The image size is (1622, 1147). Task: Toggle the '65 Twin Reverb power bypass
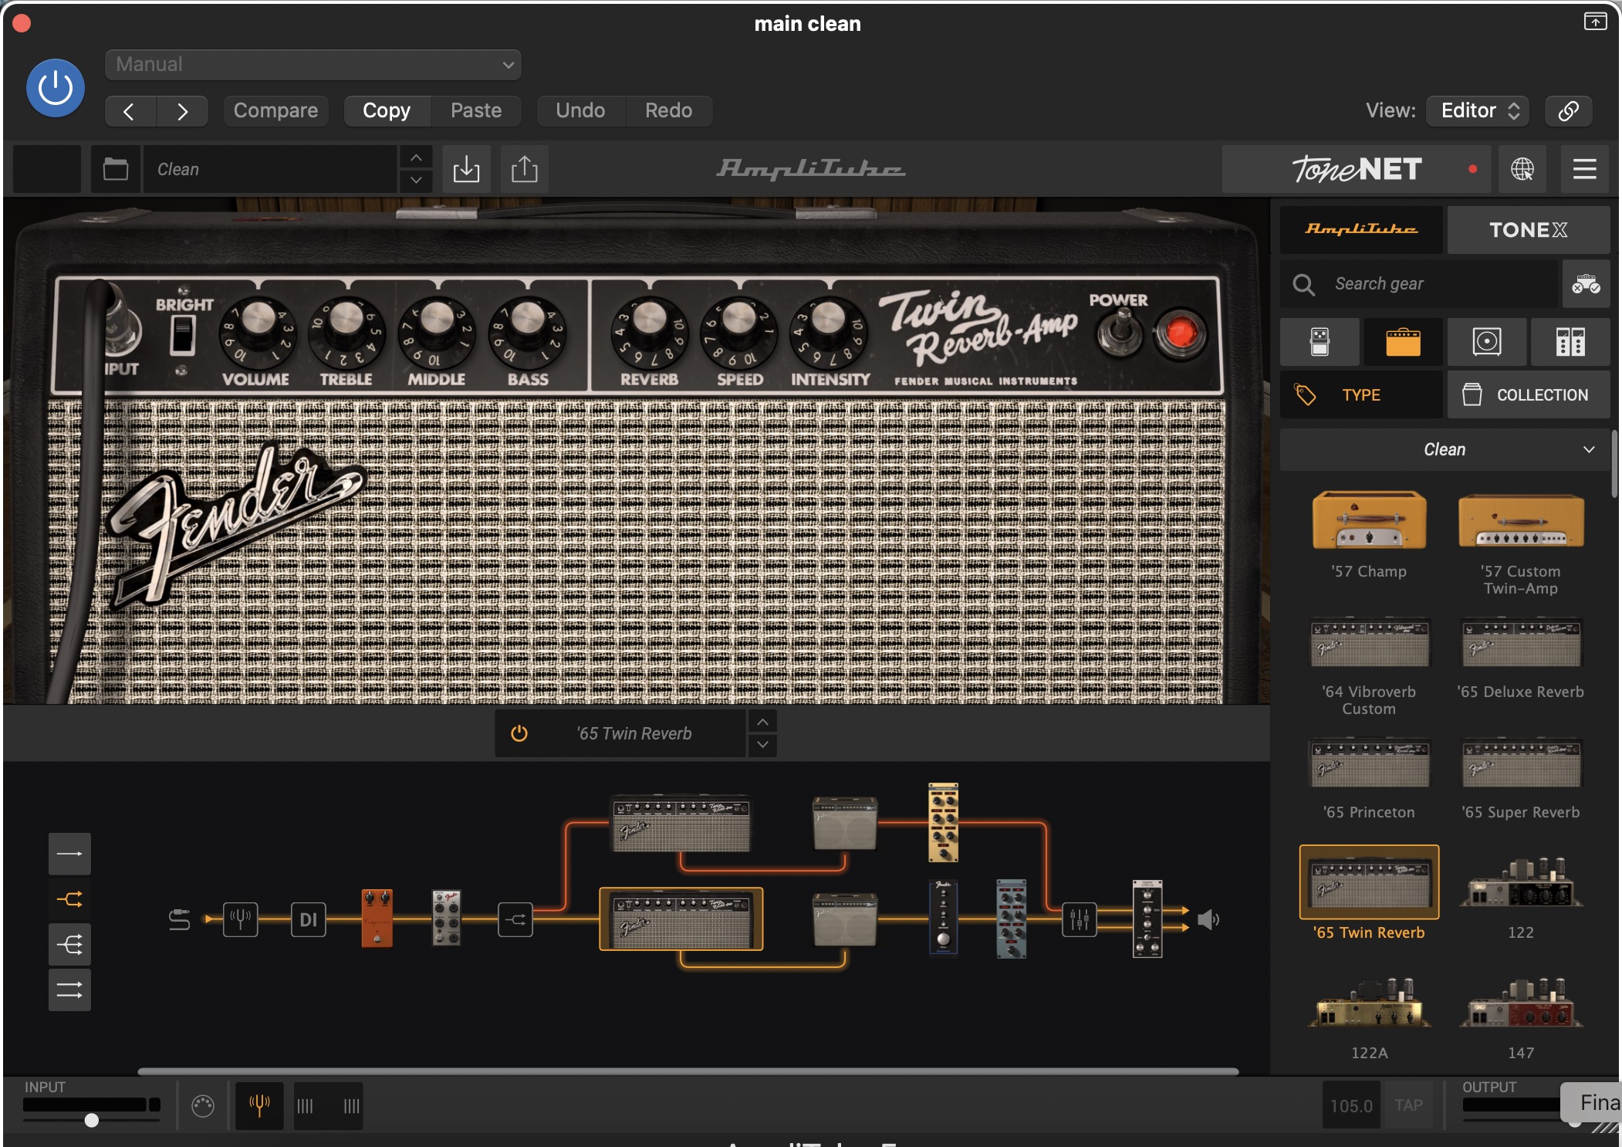519,733
